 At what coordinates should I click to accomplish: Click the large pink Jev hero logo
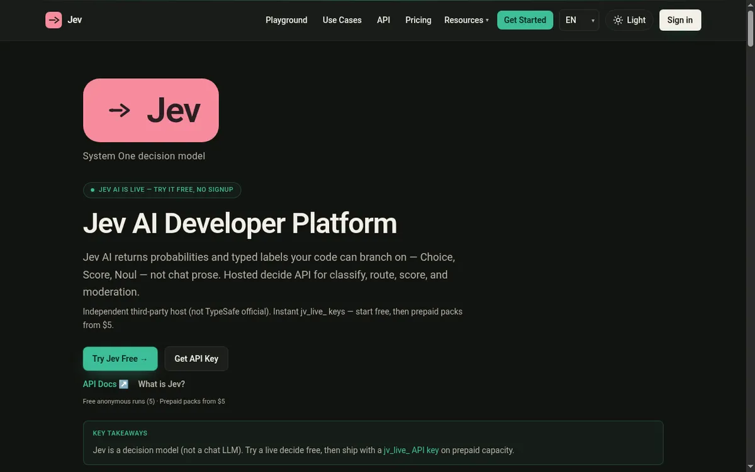(151, 110)
